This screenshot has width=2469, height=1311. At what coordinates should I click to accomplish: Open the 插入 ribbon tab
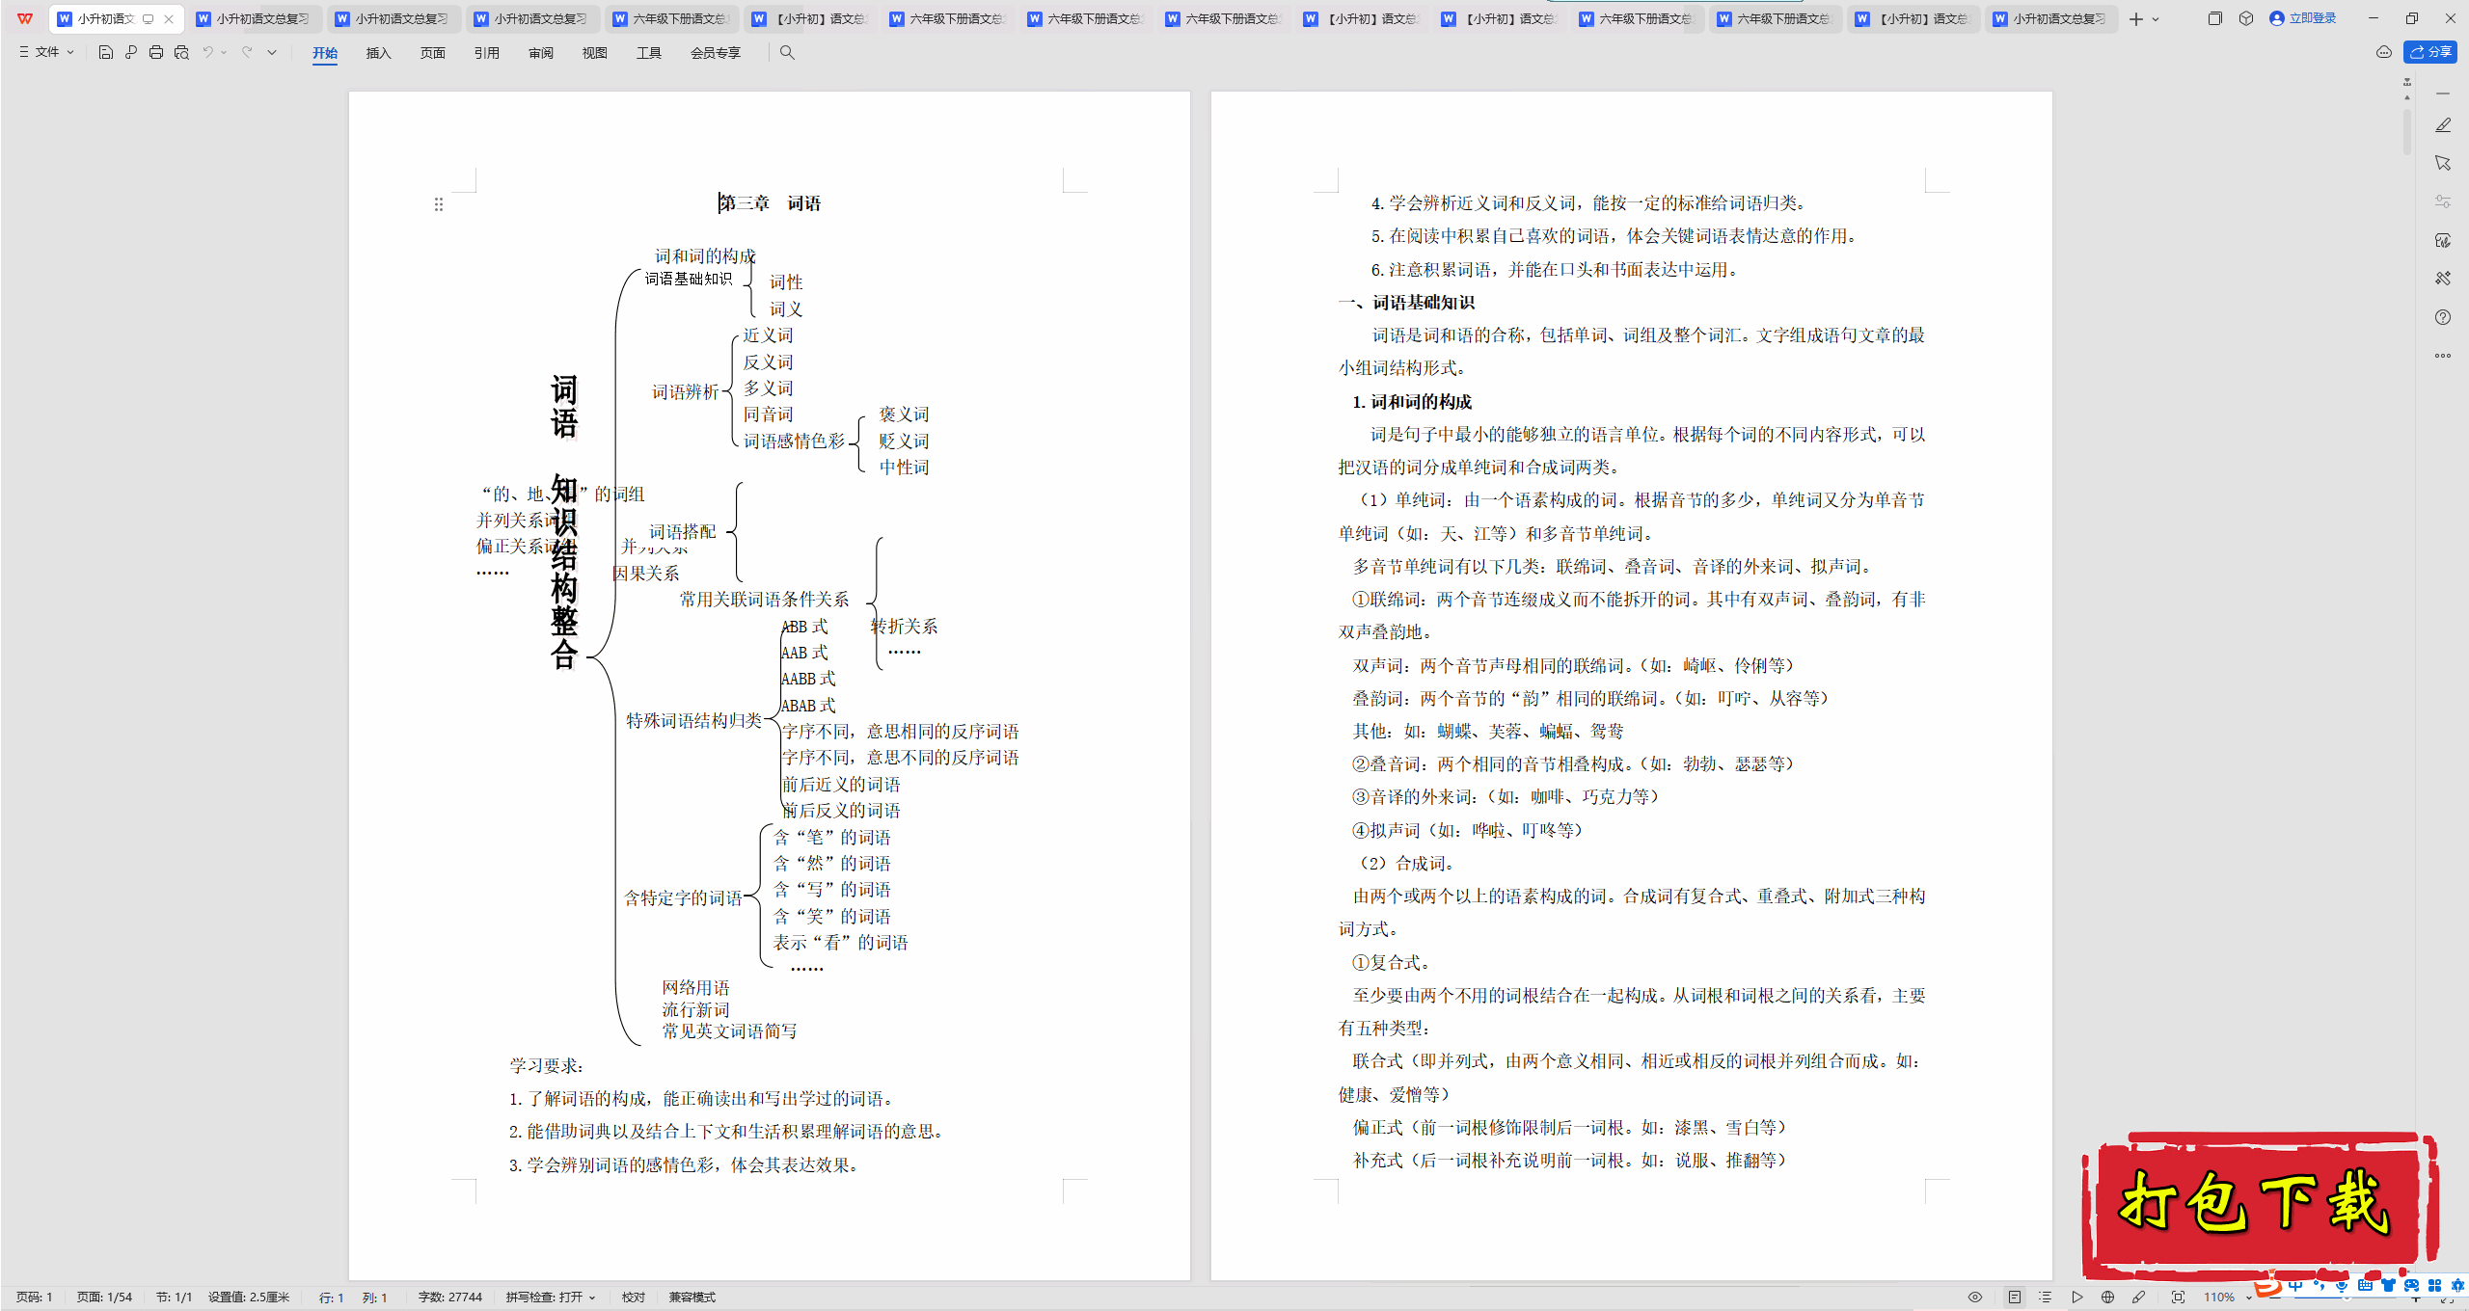click(378, 53)
